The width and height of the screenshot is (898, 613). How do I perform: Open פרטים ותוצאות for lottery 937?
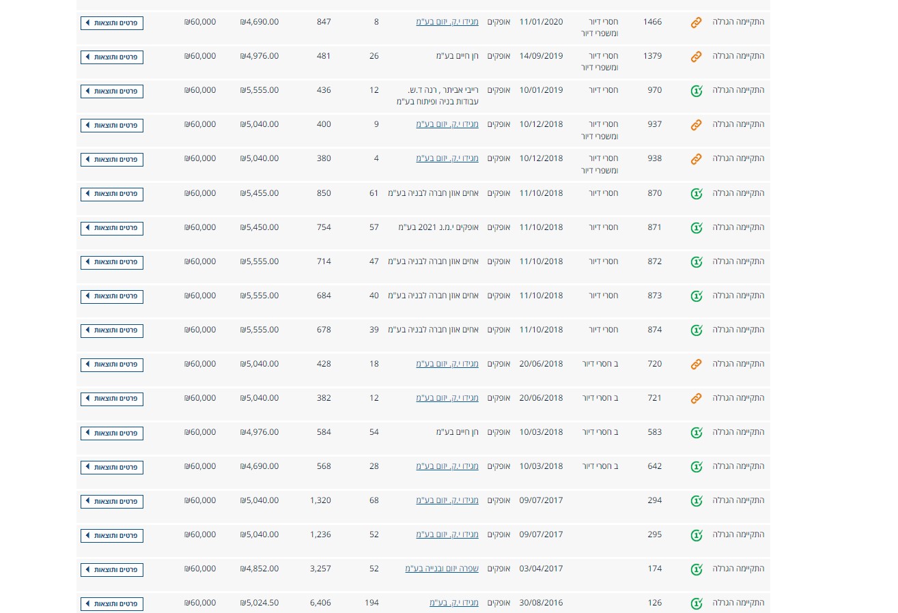tap(112, 126)
